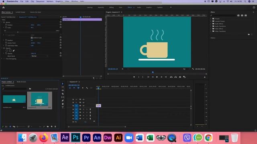
Task: Create an ellipse mask under Opacity
Action: point(7,51)
